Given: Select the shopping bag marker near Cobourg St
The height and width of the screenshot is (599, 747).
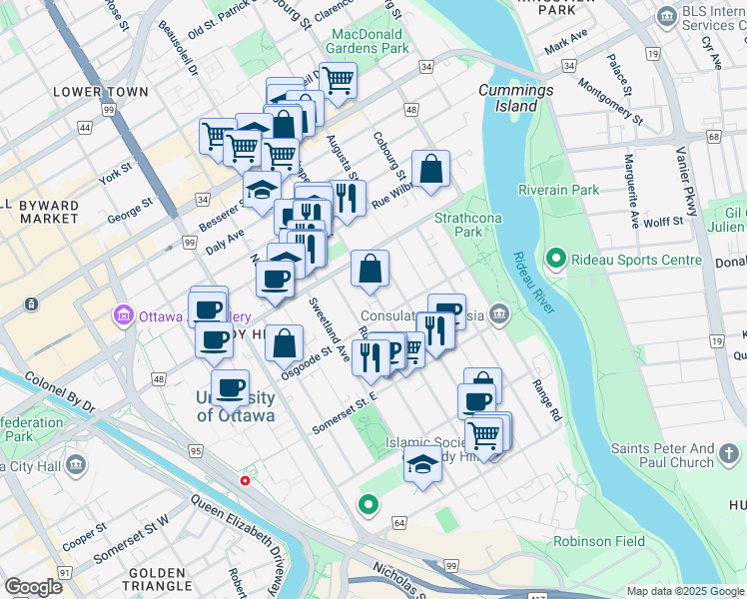Looking at the screenshot, I should 430,173.
